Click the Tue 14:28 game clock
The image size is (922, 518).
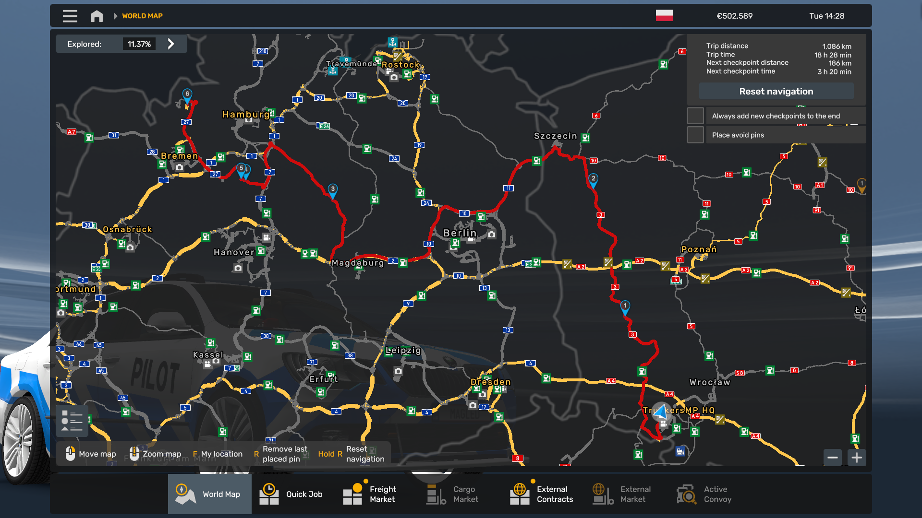826,16
